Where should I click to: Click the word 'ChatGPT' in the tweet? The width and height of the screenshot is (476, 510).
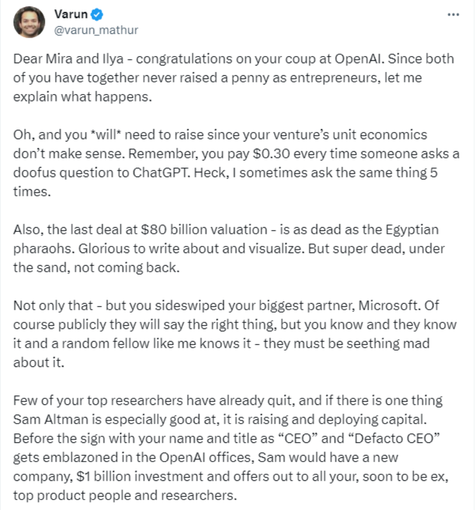(x=161, y=173)
